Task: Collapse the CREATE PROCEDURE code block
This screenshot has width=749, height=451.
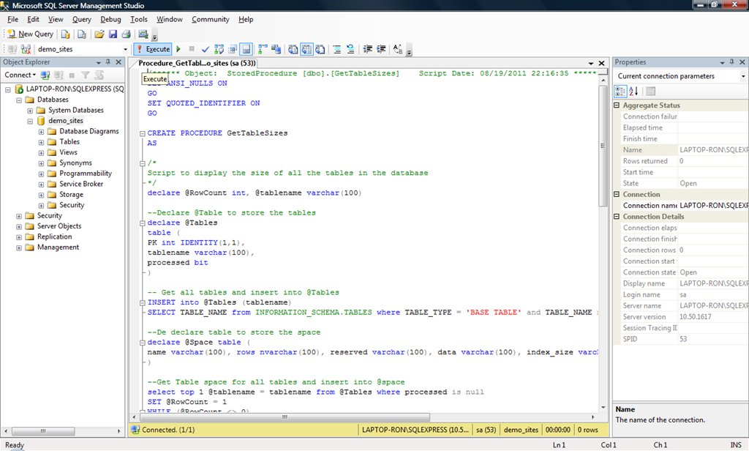Action: (x=143, y=133)
